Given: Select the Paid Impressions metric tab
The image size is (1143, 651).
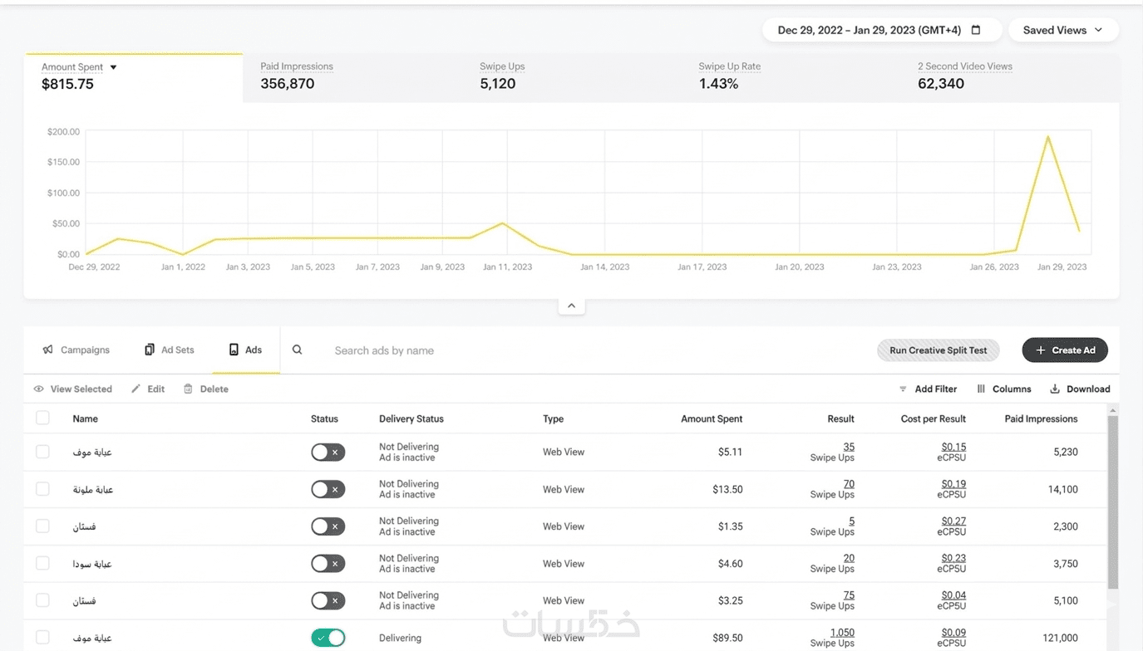Looking at the screenshot, I should [297, 76].
